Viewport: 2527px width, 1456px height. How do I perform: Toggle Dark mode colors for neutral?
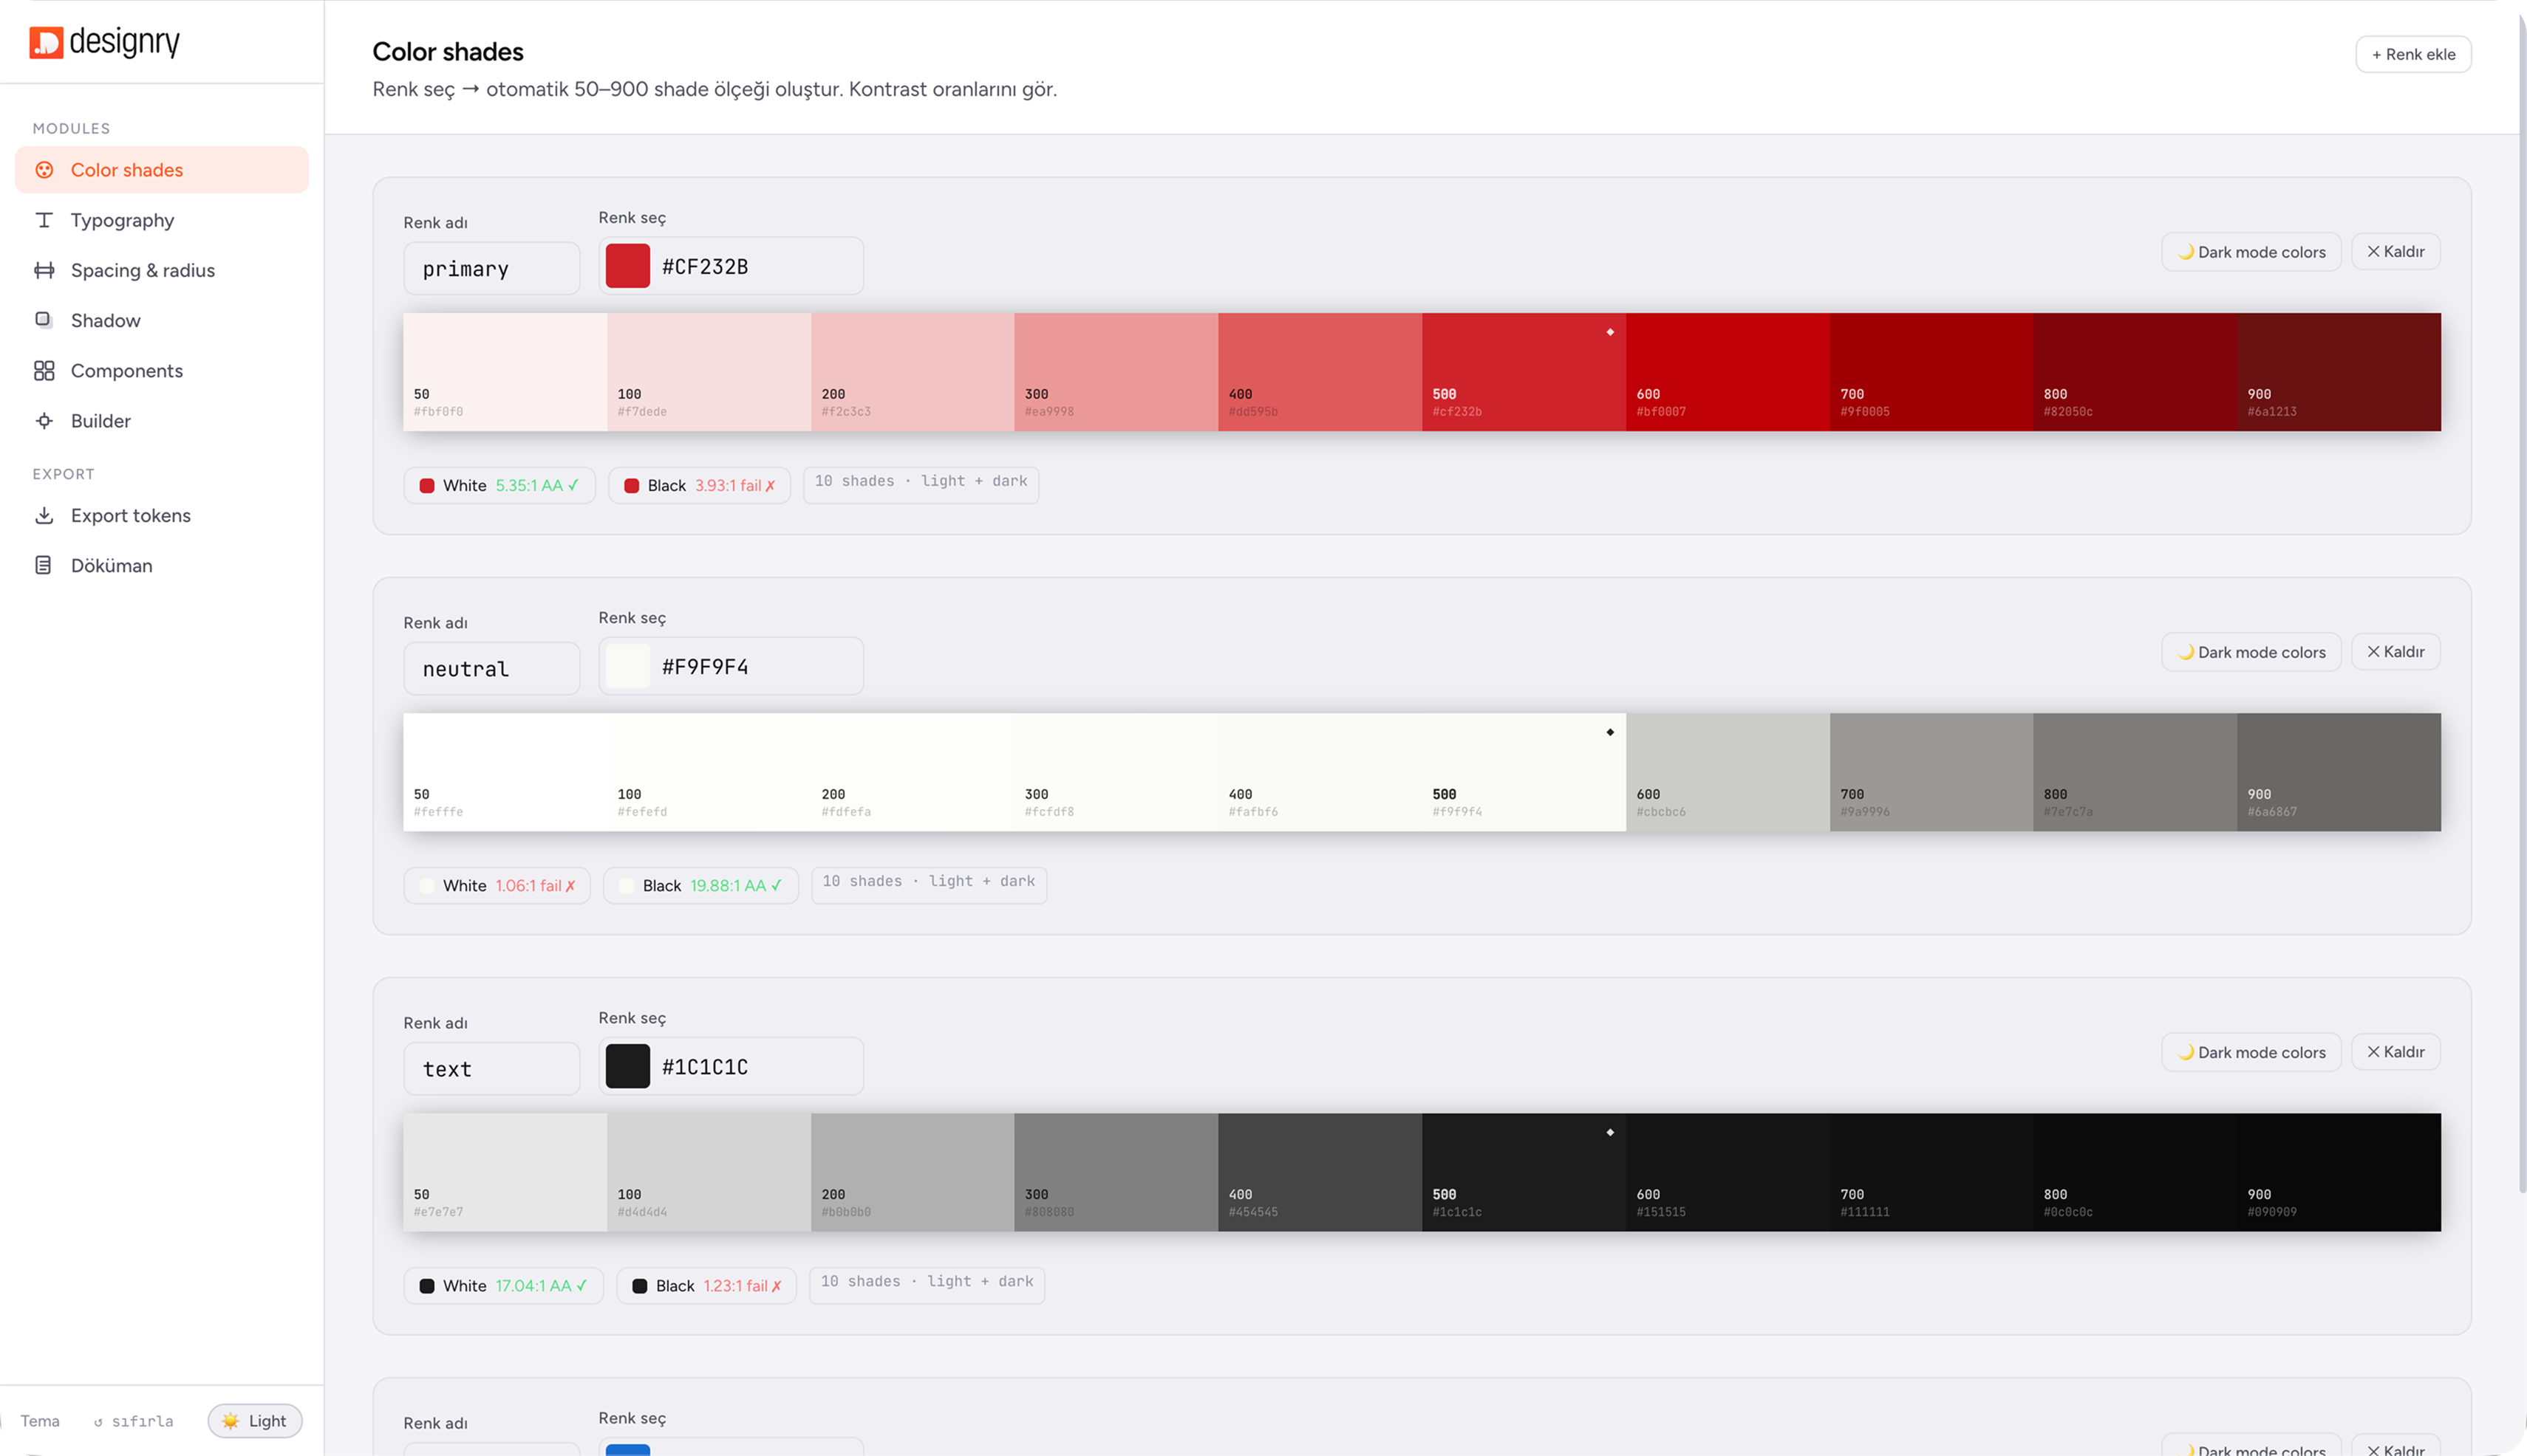click(2251, 652)
